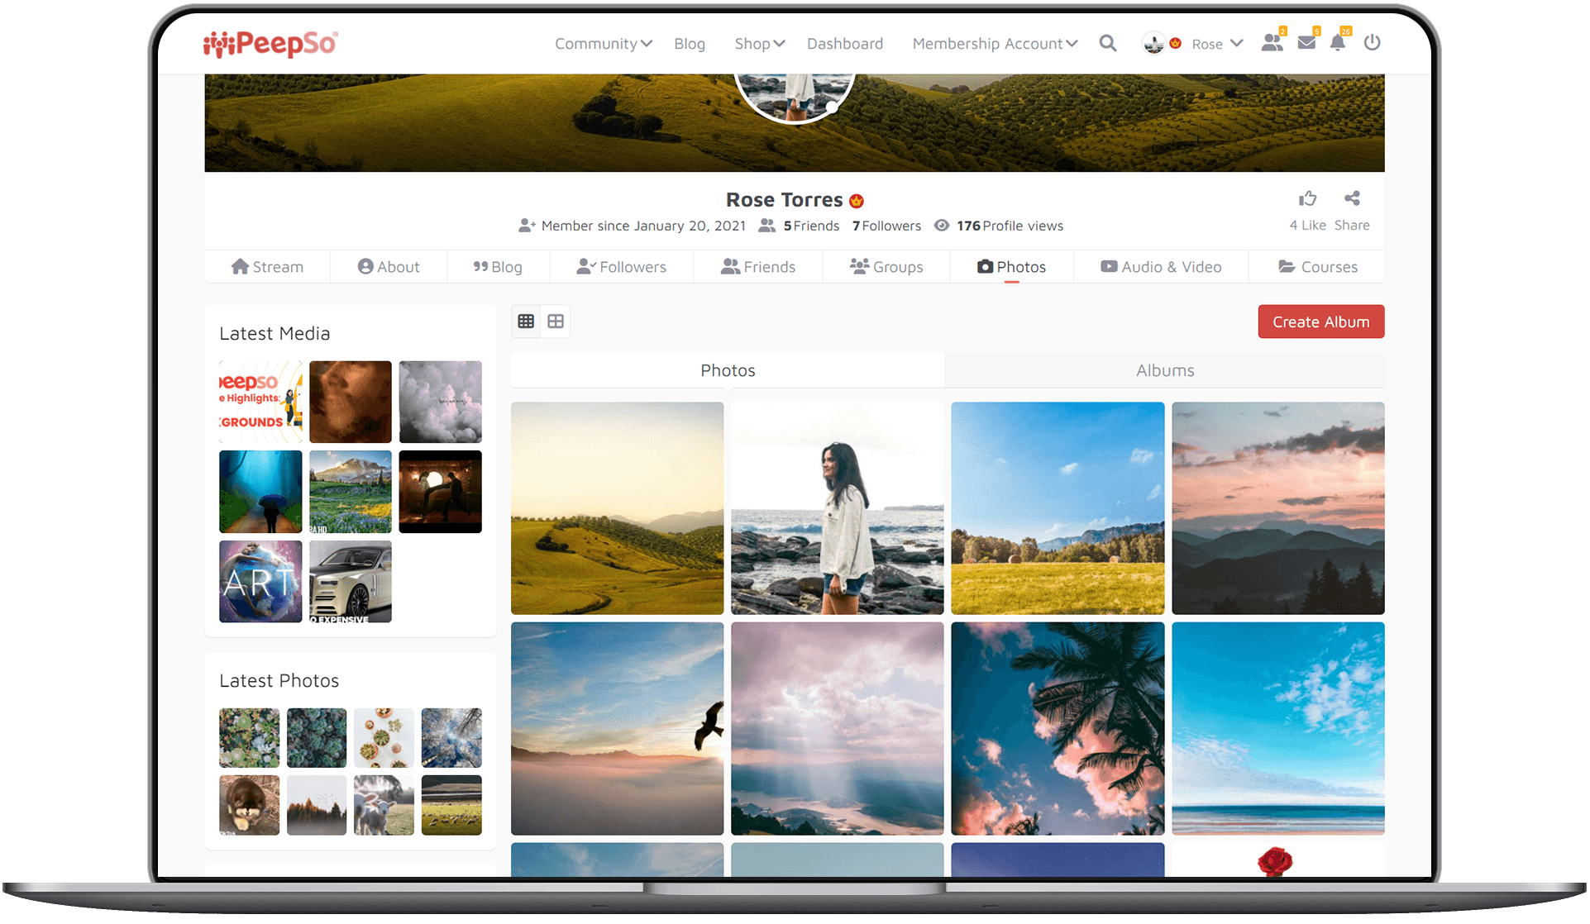Open brown smoke media thumbnail

tap(351, 402)
